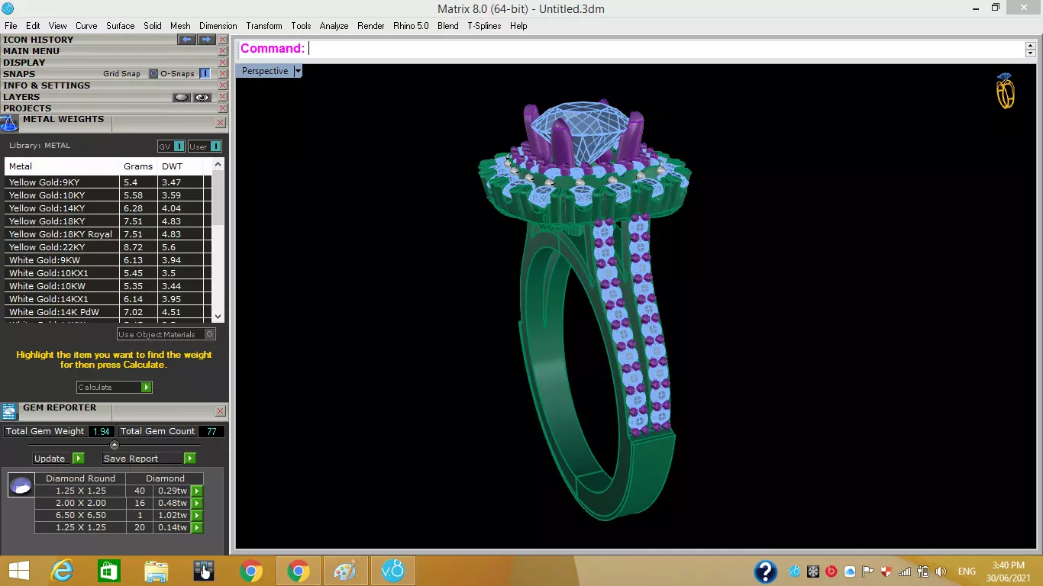Open the Mesh menu
This screenshot has height=586, width=1043.
[180, 26]
